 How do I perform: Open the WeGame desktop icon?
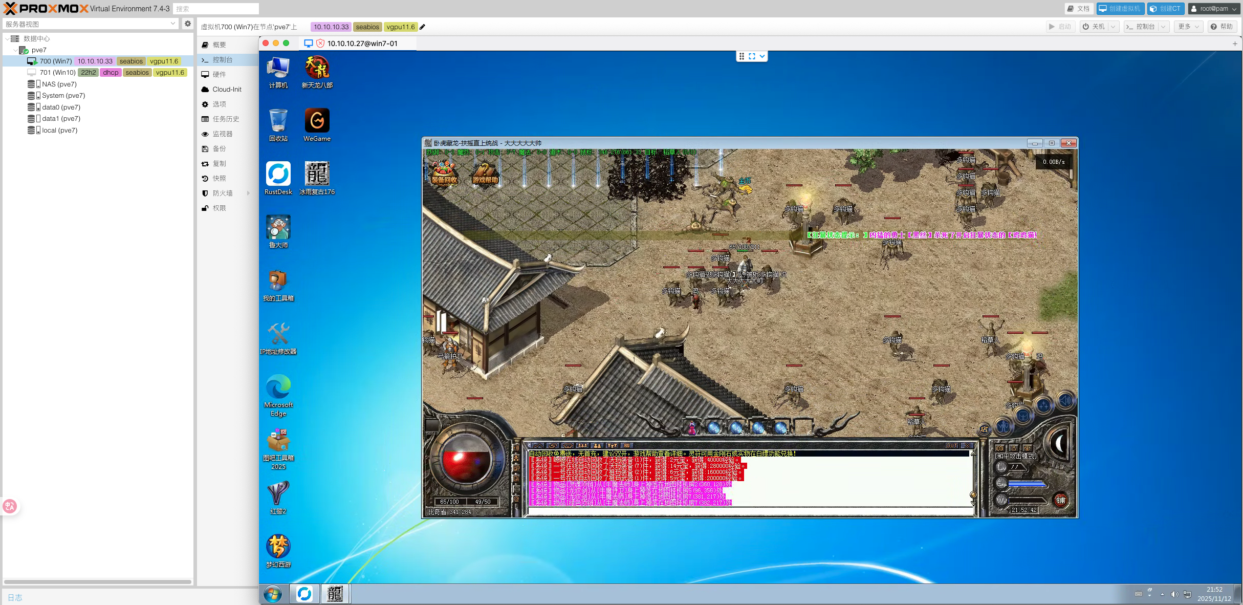click(x=317, y=122)
